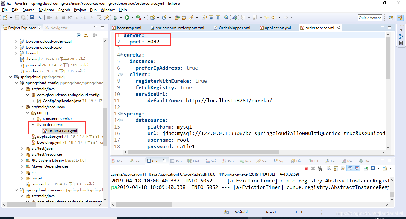Collapse the orderservice folder
This screenshot has width=406, height=219.
[33, 125]
